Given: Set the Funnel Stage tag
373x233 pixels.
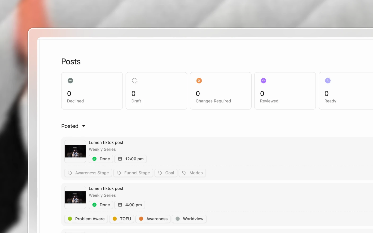Looking at the screenshot, I should click(133, 173).
